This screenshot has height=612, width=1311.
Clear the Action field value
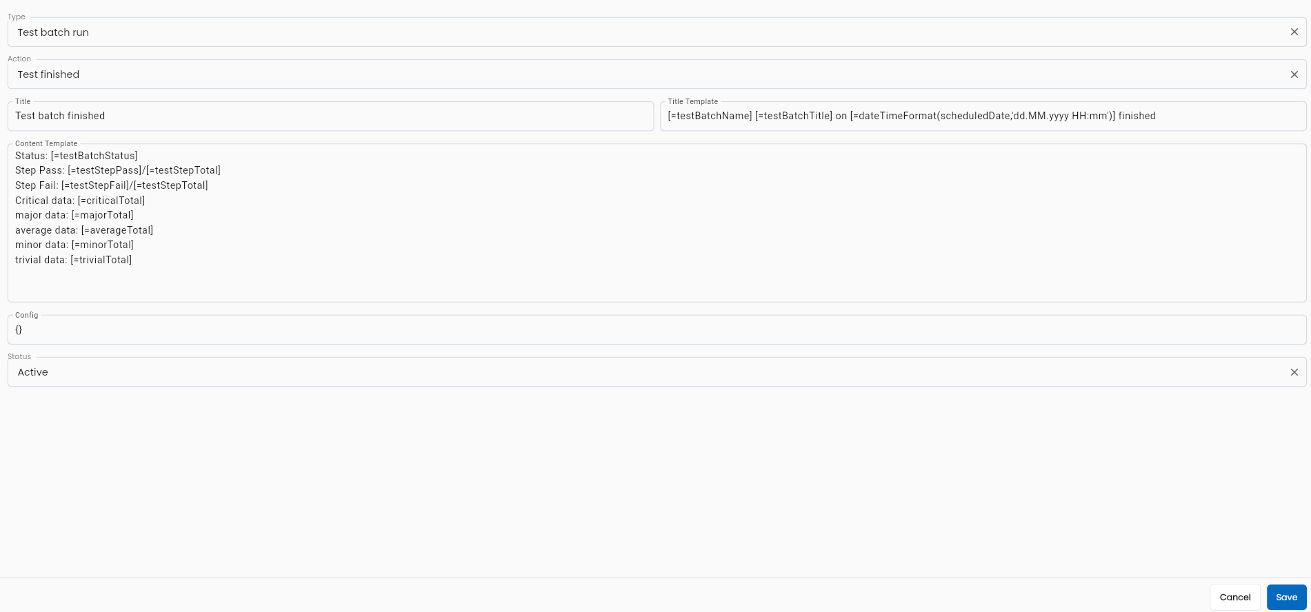pos(1294,74)
